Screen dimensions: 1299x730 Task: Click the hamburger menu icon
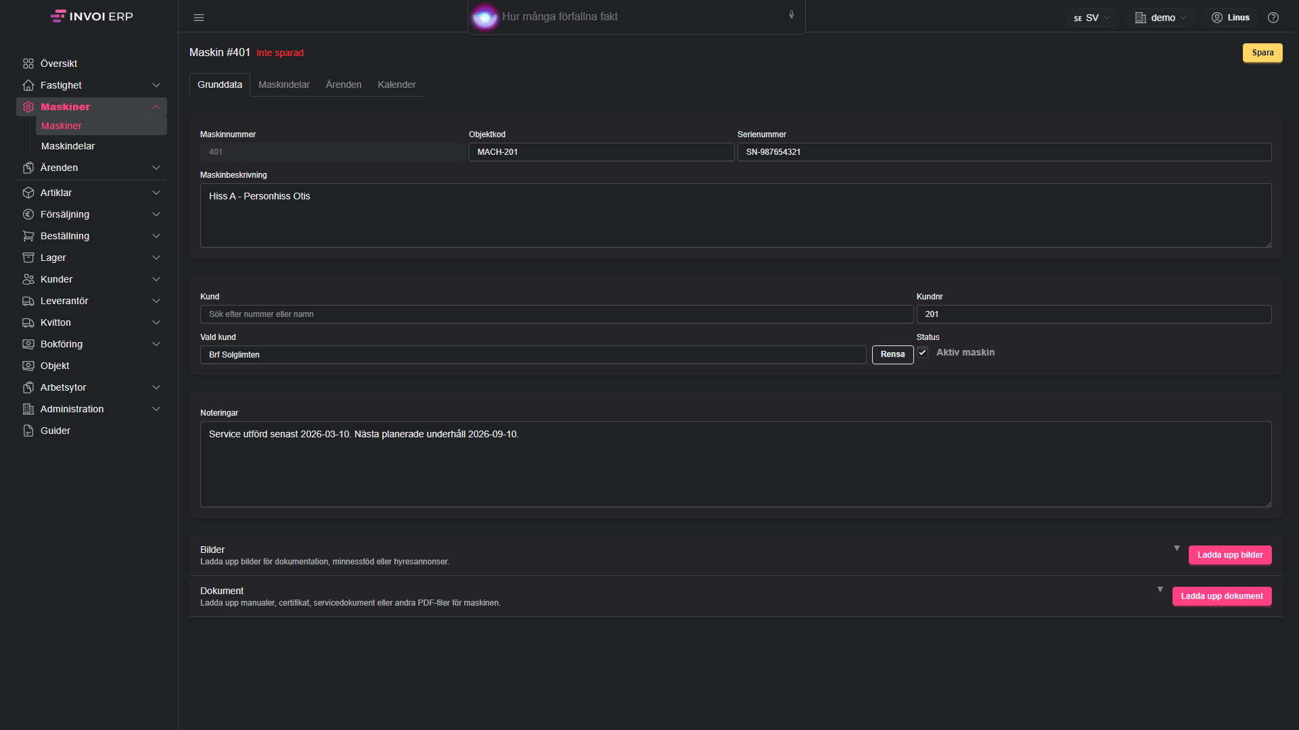click(x=199, y=18)
